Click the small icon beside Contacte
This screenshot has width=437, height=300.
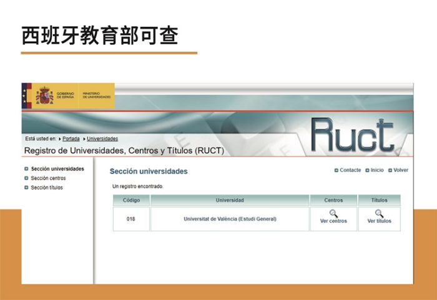click(x=336, y=170)
